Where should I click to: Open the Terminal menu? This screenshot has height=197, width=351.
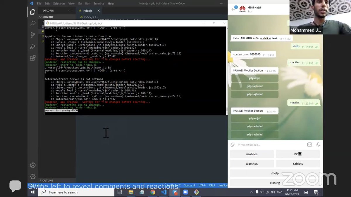[99, 4]
